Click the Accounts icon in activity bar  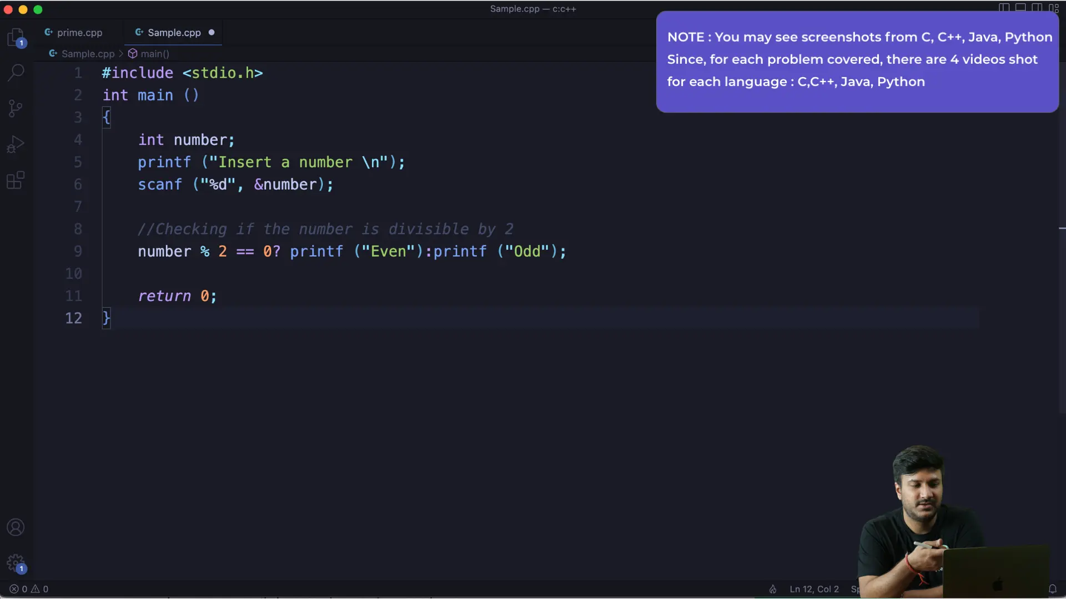click(16, 527)
